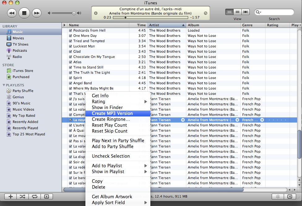Open the Genius playlist
The width and height of the screenshot is (302, 206).
pos(31,97)
